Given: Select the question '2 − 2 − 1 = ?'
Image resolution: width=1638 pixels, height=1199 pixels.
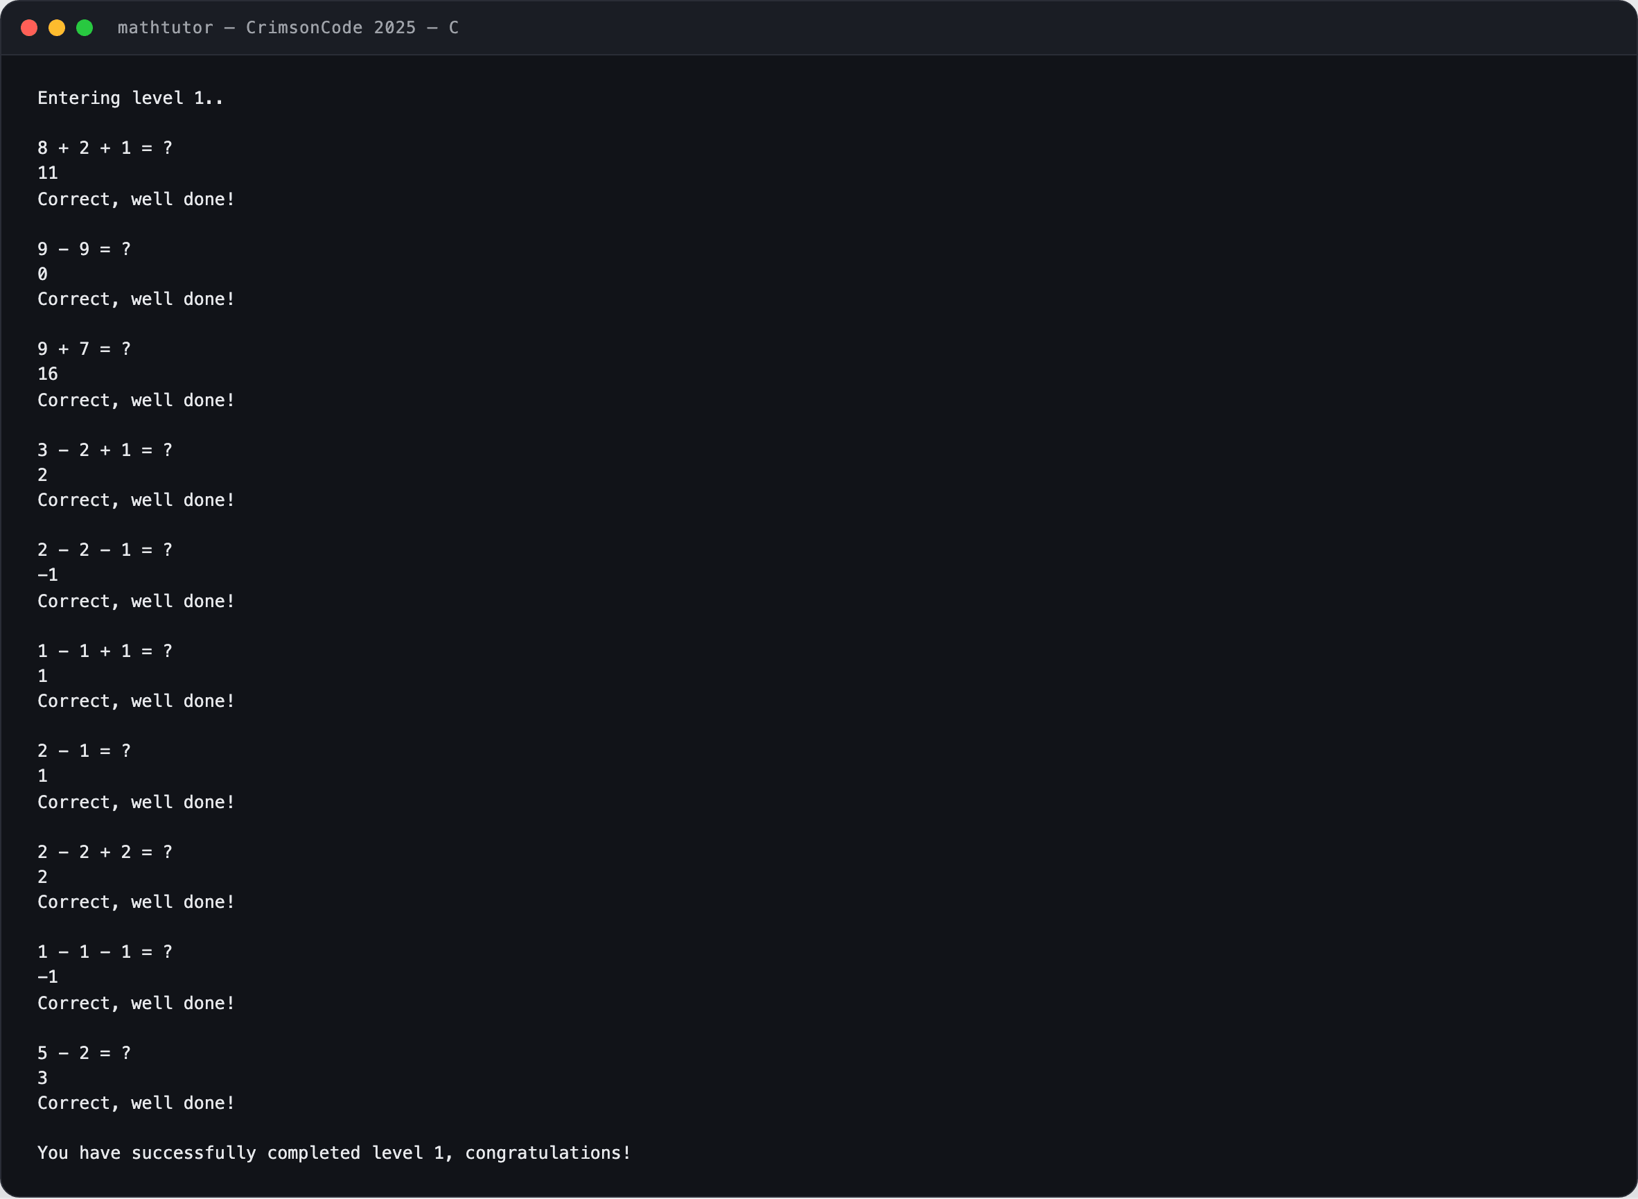Looking at the screenshot, I should [105, 550].
